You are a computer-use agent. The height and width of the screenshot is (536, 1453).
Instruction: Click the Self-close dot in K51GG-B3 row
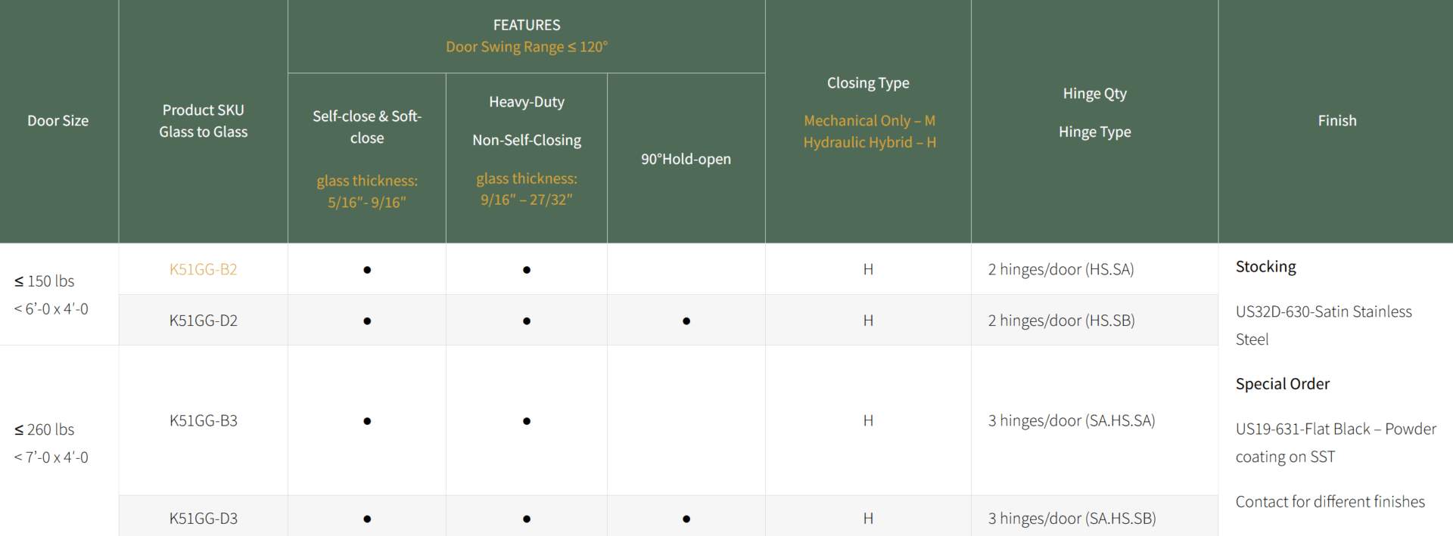click(367, 421)
